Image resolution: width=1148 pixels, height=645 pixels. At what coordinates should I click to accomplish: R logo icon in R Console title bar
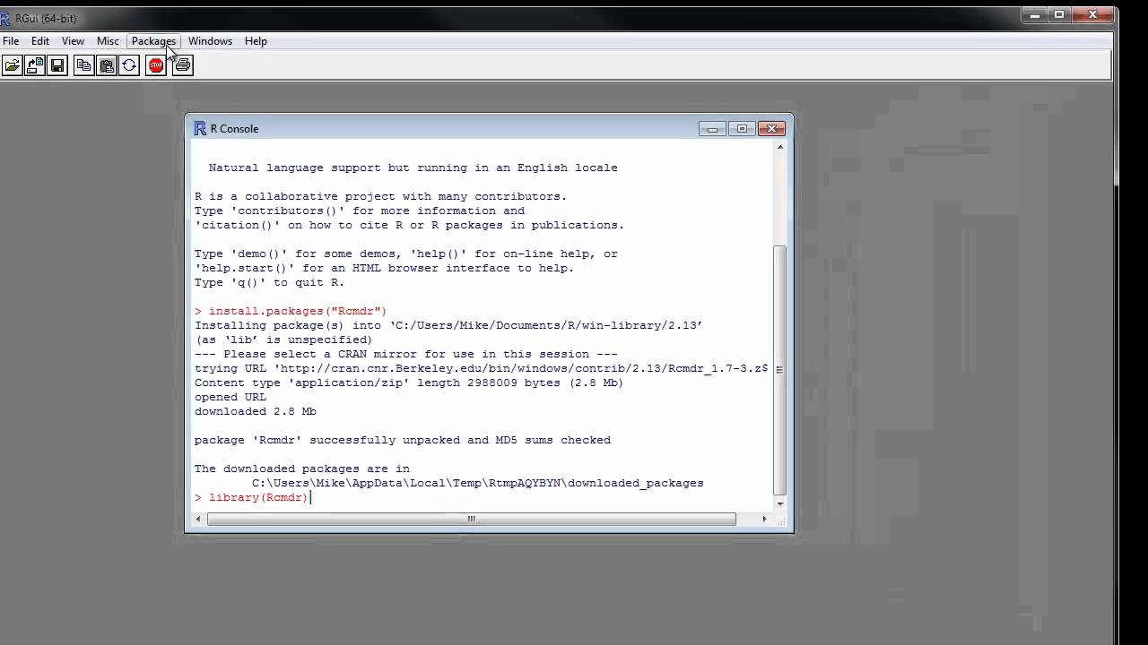(200, 128)
